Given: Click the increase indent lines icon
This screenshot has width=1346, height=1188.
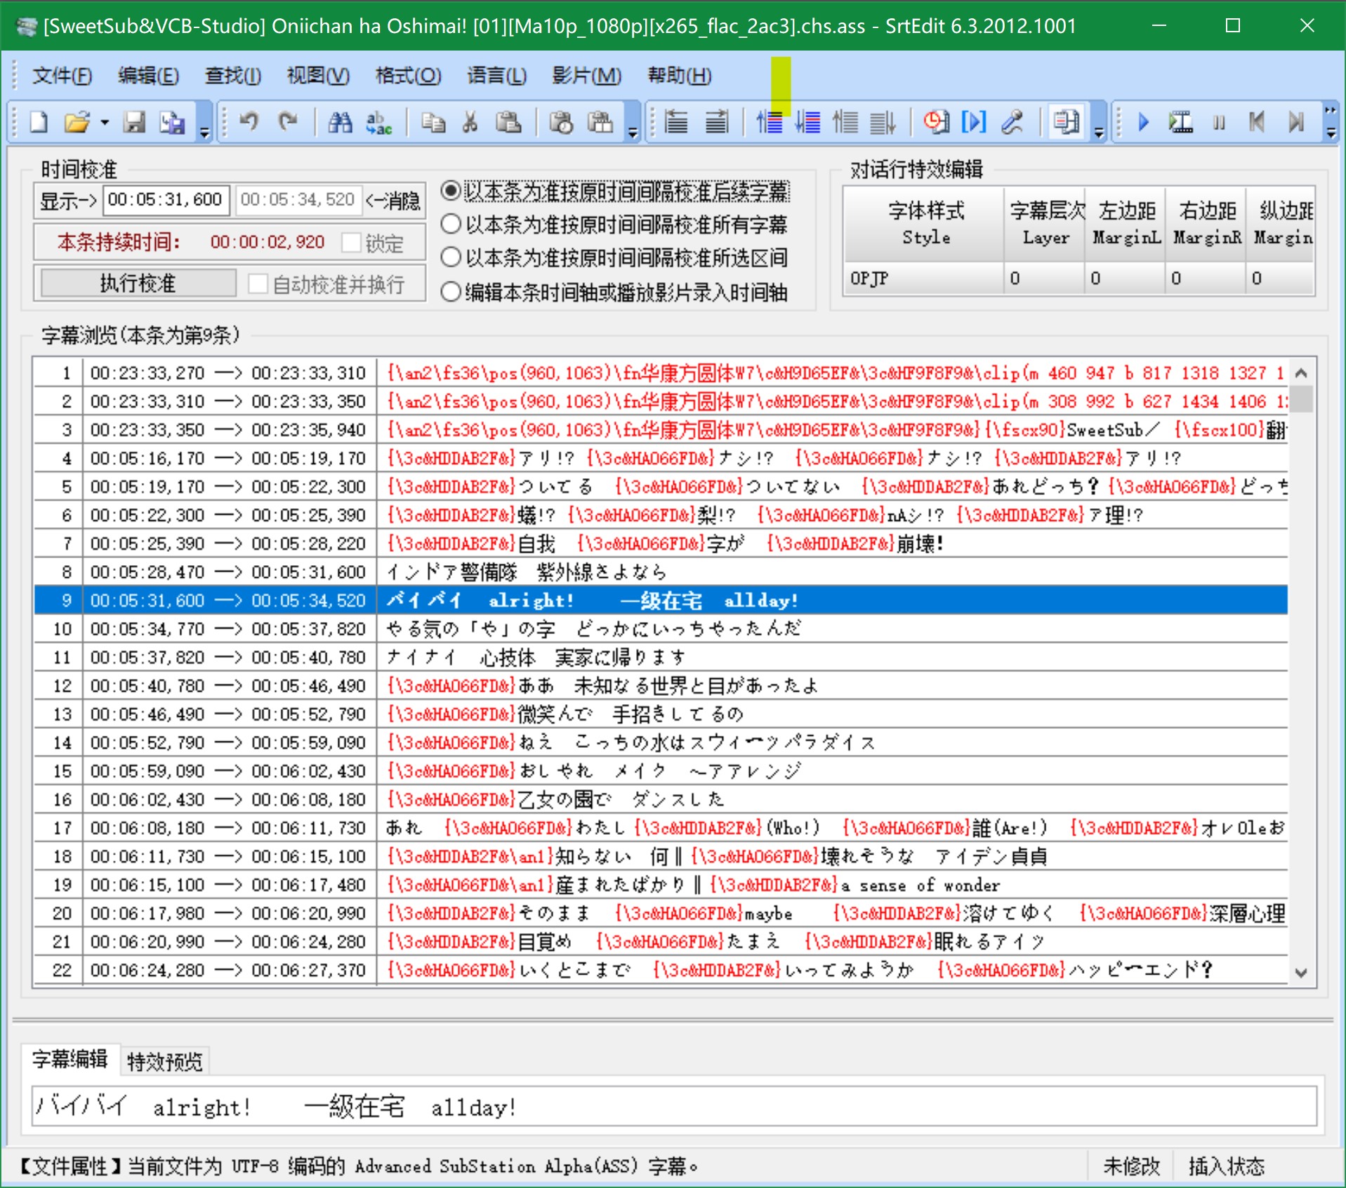Looking at the screenshot, I should [716, 122].
